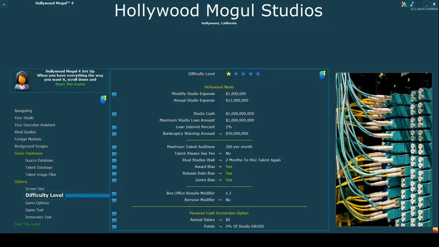Viewport: 439px width, 247px height.
Task: Click the fiber cable background image
Action: pyautogui.click(x=383, y=150)
